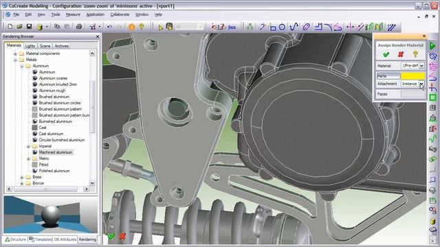This screenshot has width=440, height=247.
Task: Save with the floppy disk icon
Action: coord(29,27)
